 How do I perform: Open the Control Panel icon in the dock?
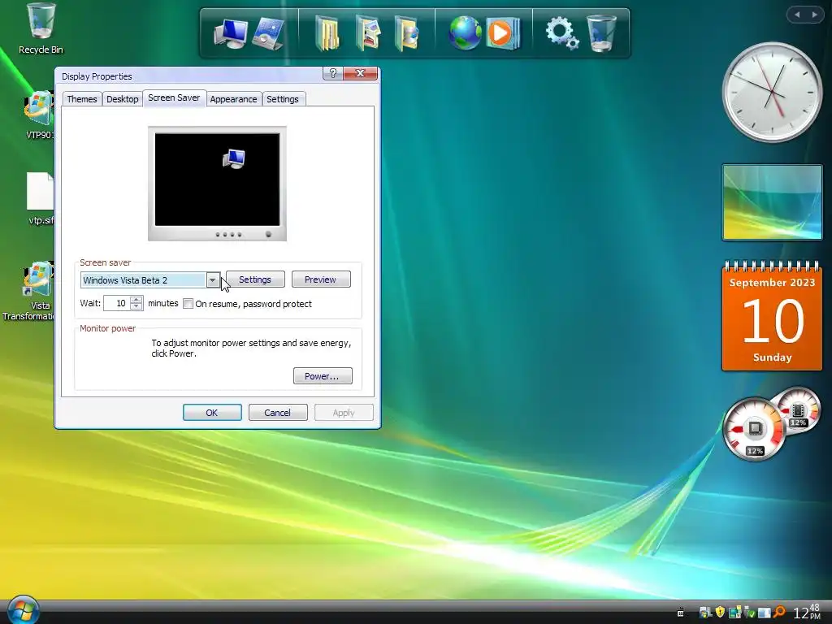pos(268,33)
